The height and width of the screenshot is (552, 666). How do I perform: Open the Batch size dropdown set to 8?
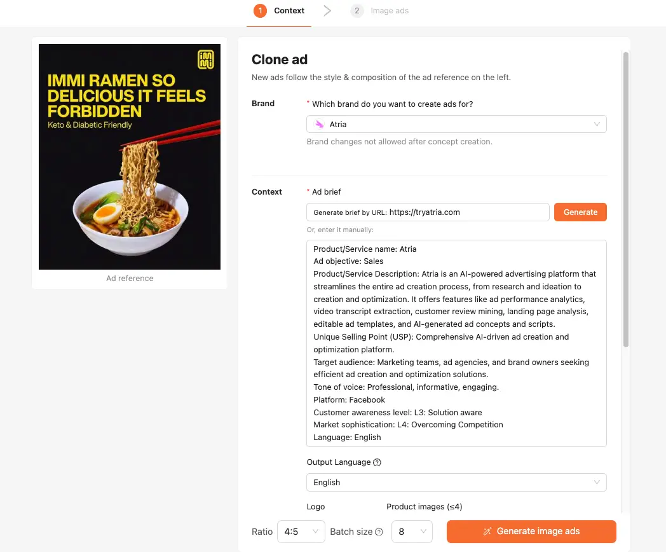[412, 532]
